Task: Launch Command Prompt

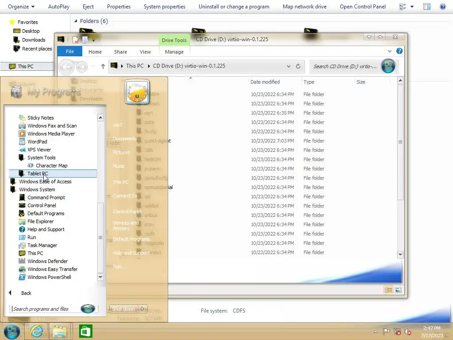Action: click(46, 197)
